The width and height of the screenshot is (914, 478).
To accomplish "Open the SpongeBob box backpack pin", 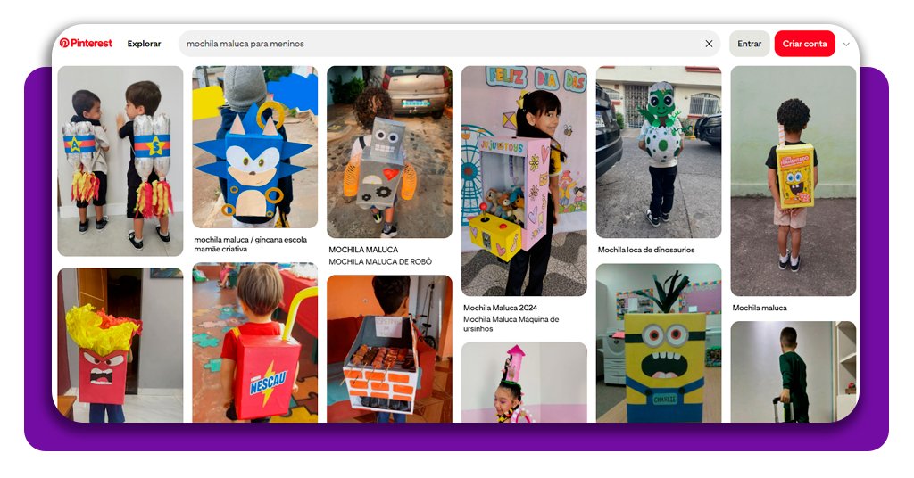I will click(793, 180).
